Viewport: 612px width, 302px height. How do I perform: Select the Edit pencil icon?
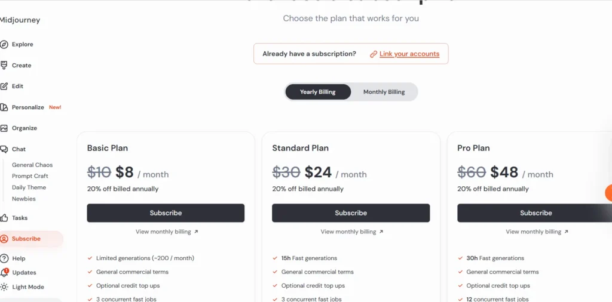(x=4, y=87)
